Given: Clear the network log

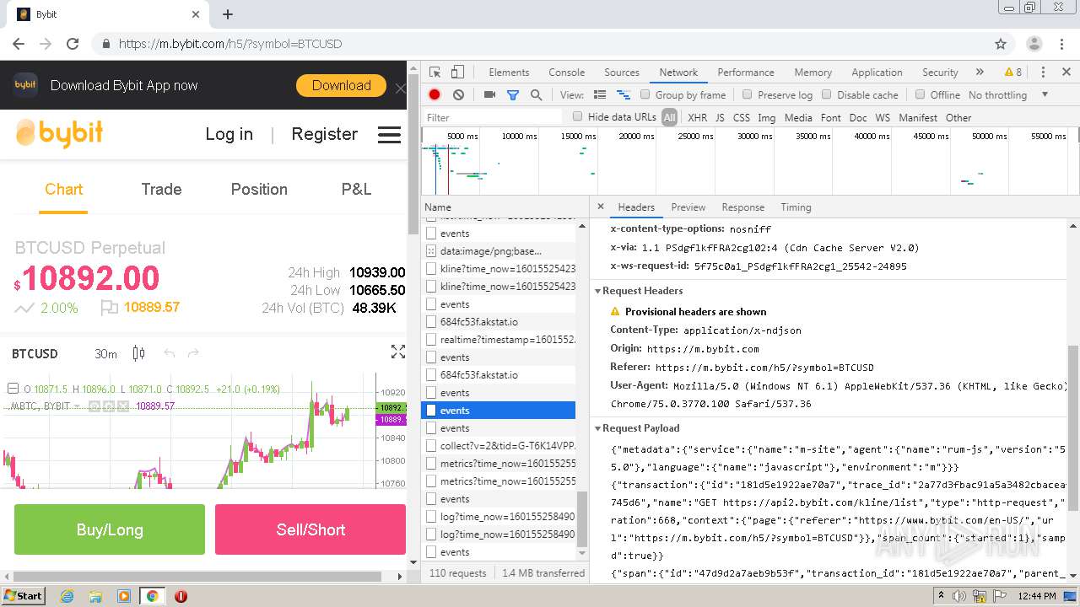Looking at the screenshot, I should coord(458,95).
